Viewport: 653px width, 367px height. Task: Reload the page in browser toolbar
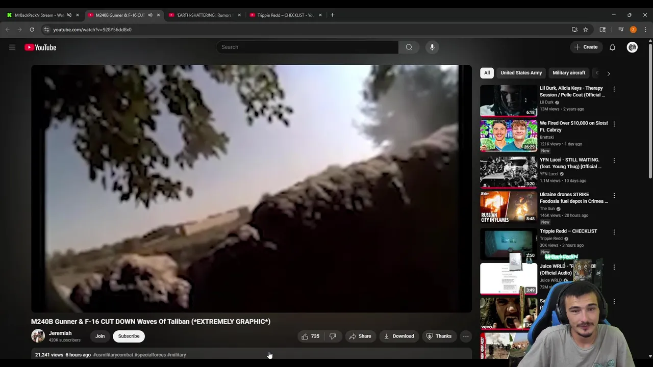tap(32, 30)
